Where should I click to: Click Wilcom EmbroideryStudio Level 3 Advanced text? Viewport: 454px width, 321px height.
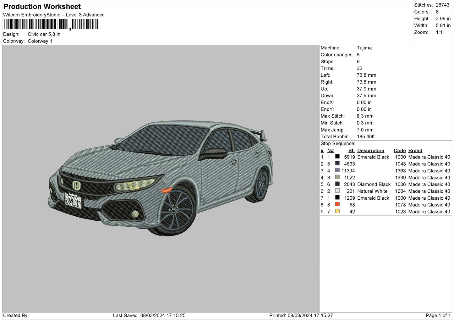tap(54, 15)
